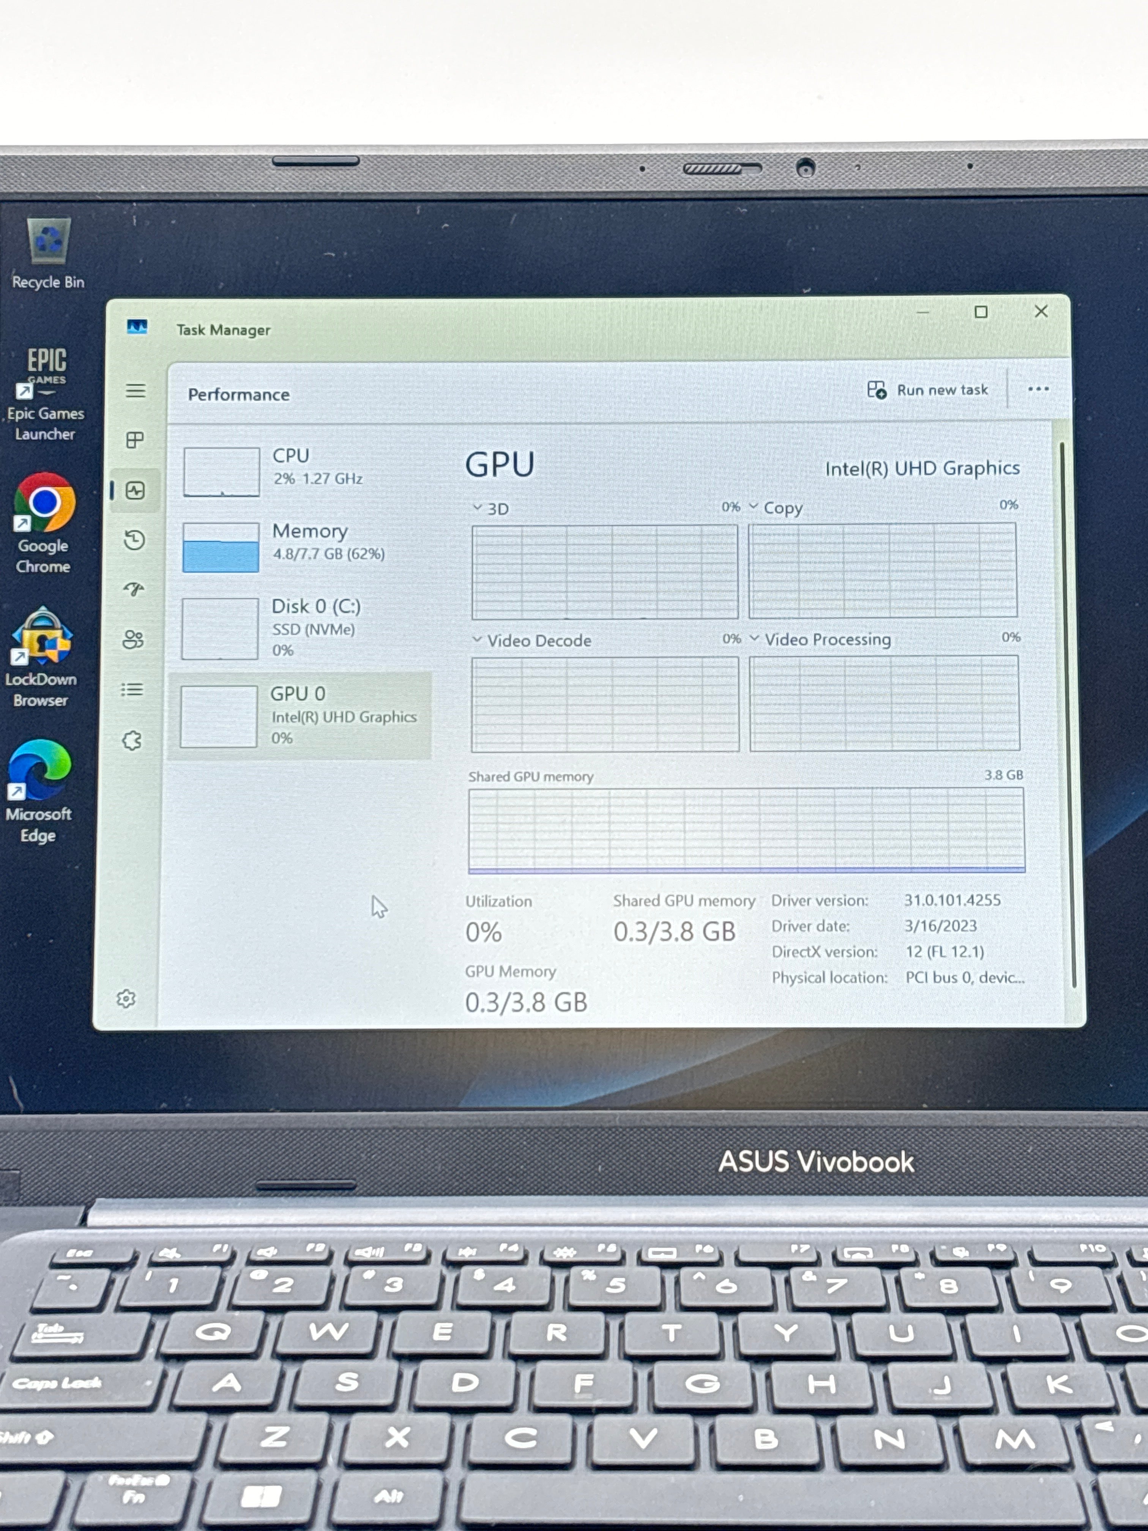Click the Disk 0 mini graph thumbnail
The height and width of the screenshot is (1531, 1148).
pos(220,629)
